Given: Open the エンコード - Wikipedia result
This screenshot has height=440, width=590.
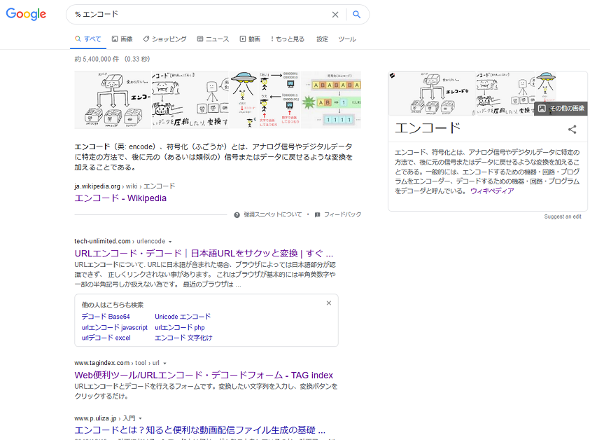Looking at the screenshot, I should (x=120, y=198).
